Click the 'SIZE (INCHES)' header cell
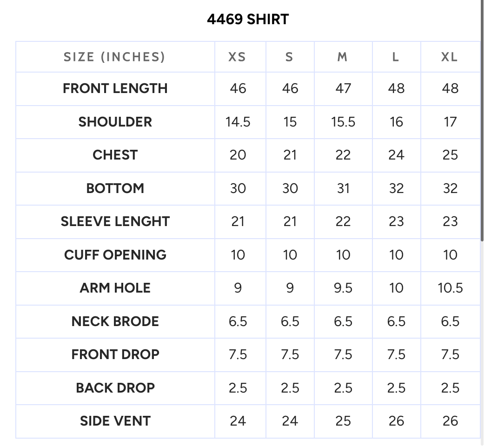Viewport: 491px width, 447px height. coord(115,57)
